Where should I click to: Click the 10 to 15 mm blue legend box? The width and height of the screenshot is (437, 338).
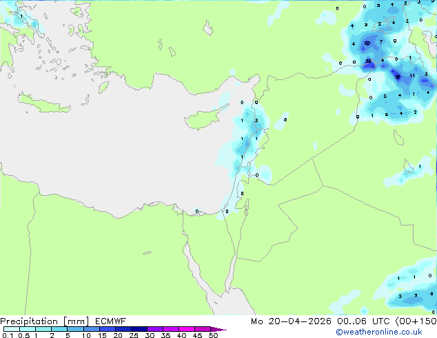92,329
